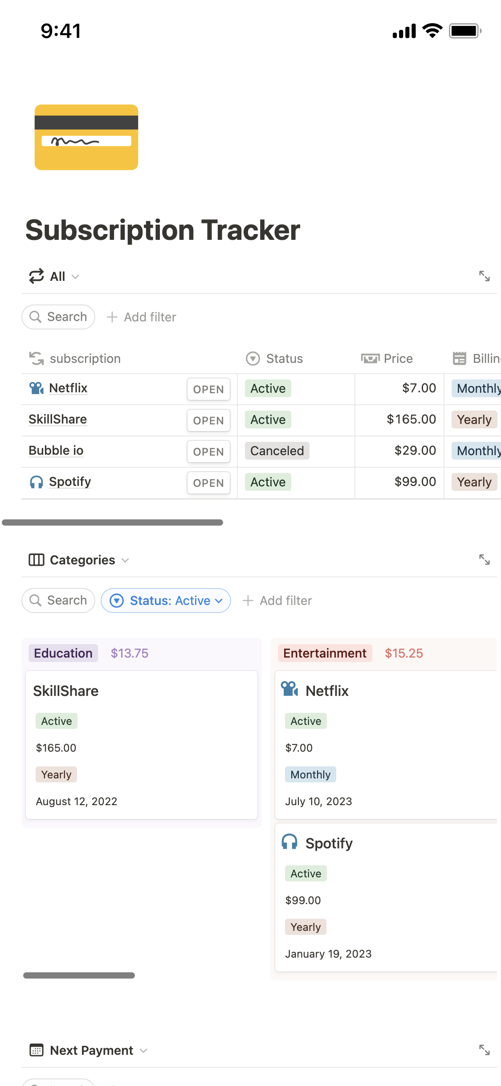Screen dimensions: 501x1086
Task: Expand the All view to full page
Action: pyautogui.click(x=484, y=276)
